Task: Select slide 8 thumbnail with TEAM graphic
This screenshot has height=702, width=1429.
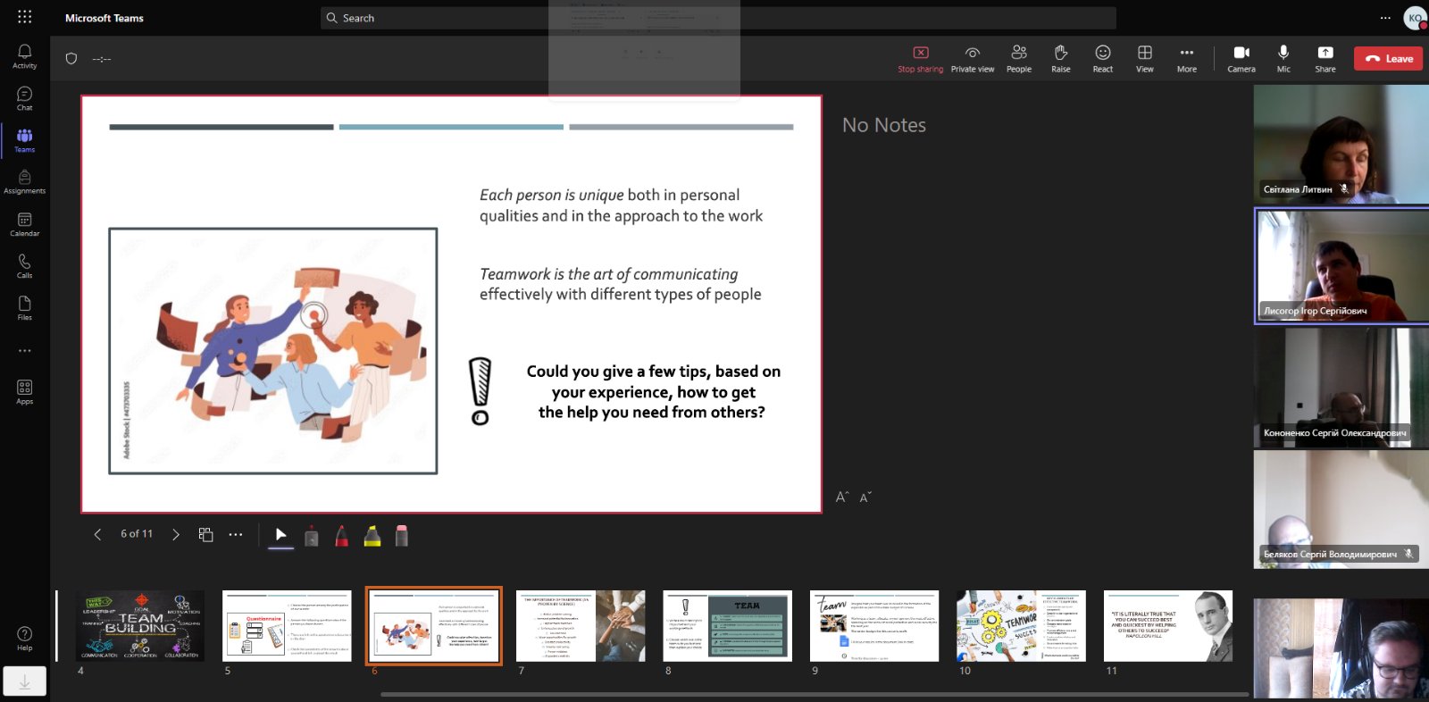Action: (727, 625)
